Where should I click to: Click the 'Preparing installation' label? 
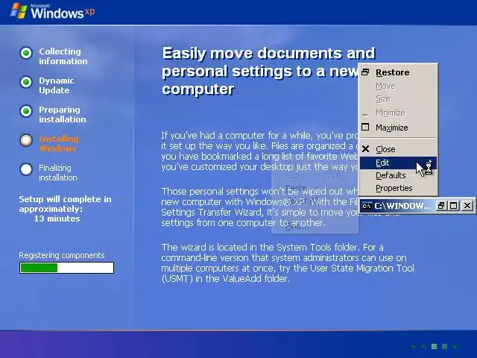pos(63,114)
